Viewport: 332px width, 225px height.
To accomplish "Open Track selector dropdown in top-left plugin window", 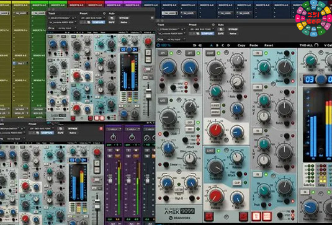I will click(62, 18).
